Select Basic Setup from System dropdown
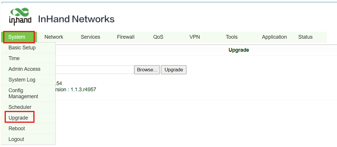337x147 pixels. 22,48
